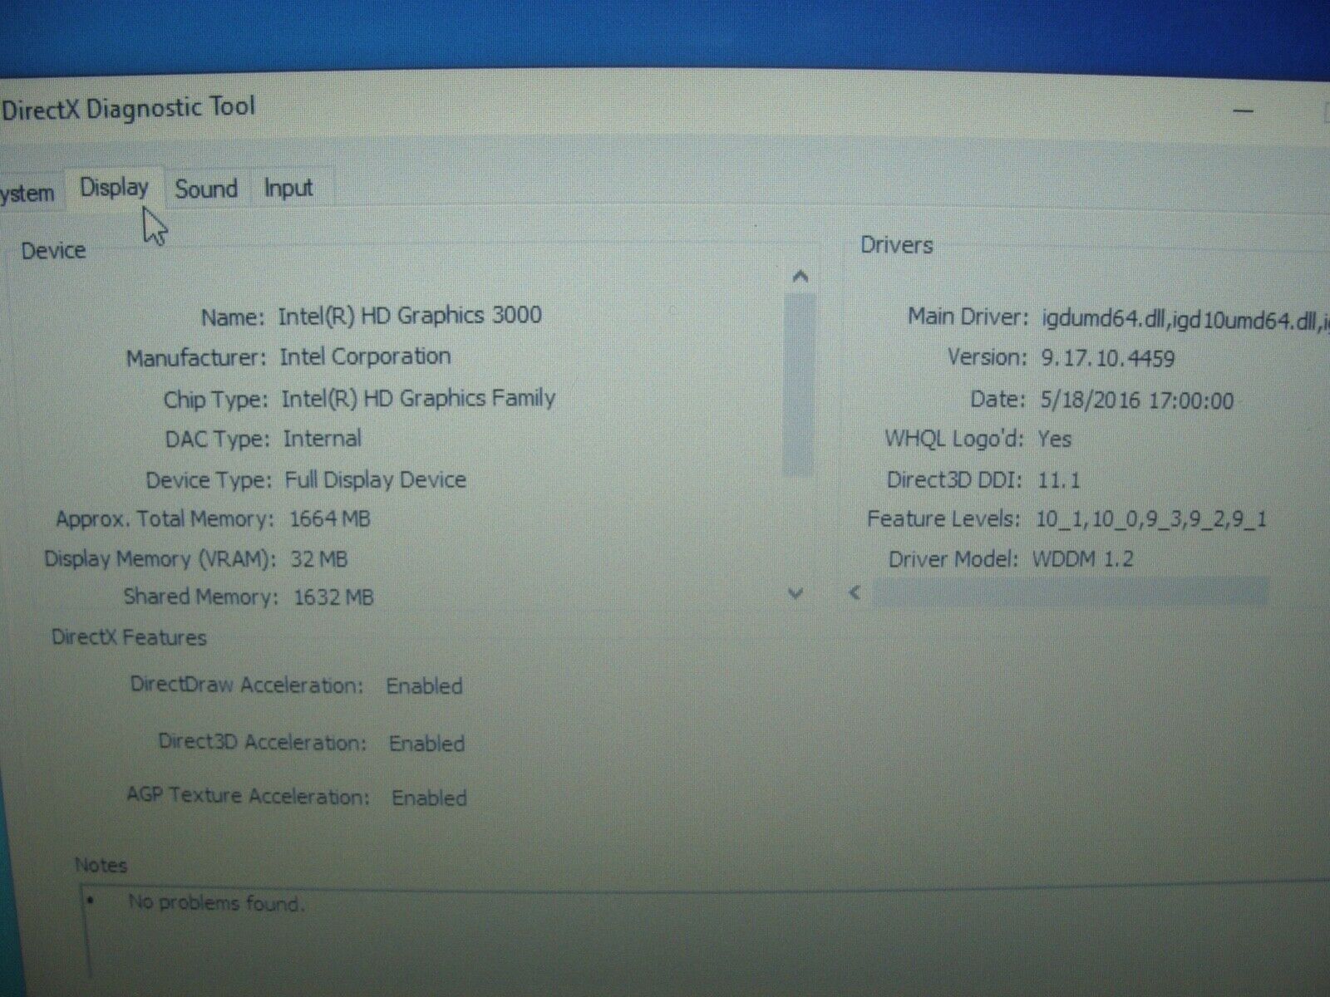
Task: Select VRAM value '32 MB'
Action: tap(319, 559)
